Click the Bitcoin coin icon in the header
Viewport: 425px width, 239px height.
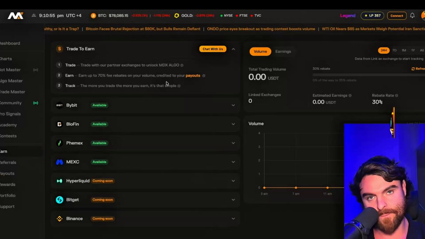[x=93, y=16]
